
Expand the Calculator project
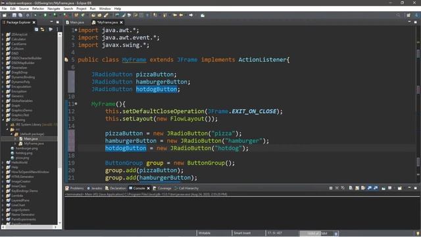pos(3,39)
